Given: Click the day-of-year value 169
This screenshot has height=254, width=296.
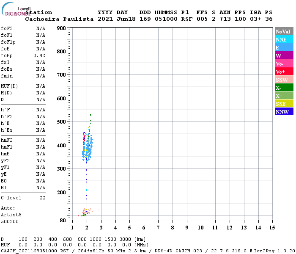Looking at the screenshot, I should (x=145, y=19).
